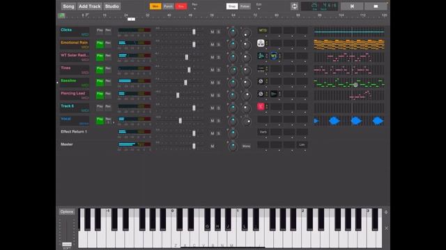Open the onscreen keyboard Options button
Viewport: 446px width, 250px height.
point(67,212)
